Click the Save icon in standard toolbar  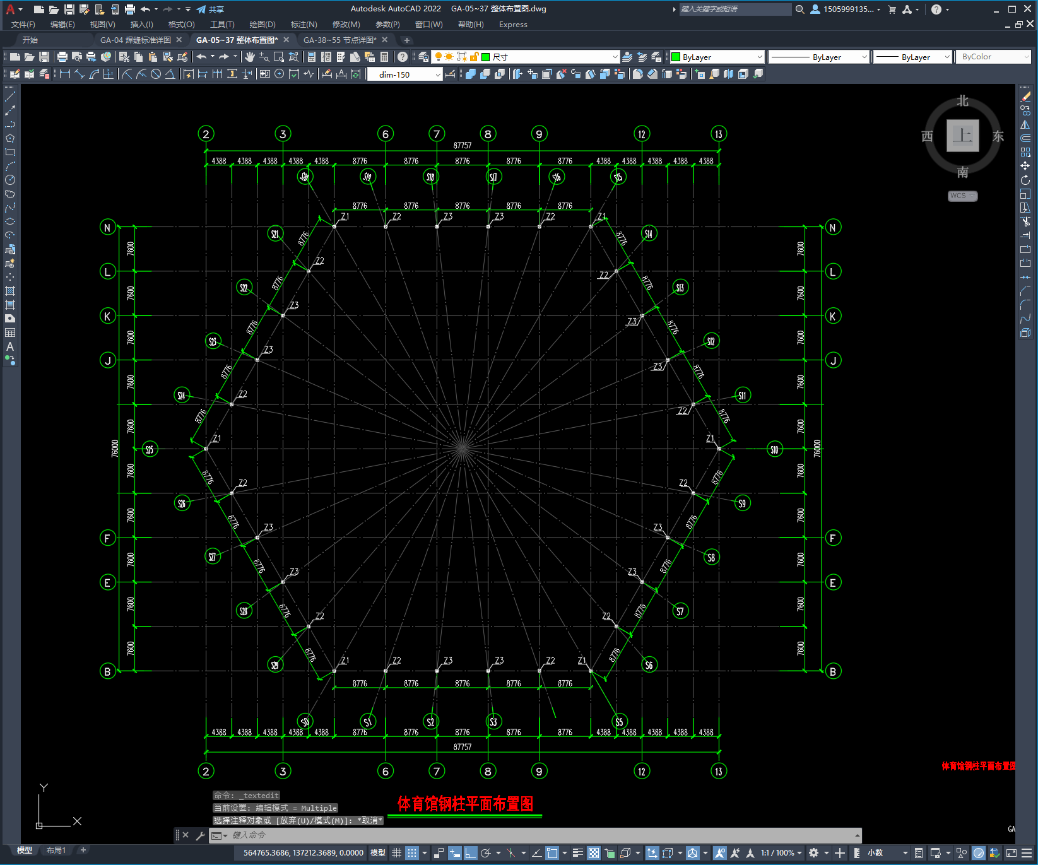click(44, 57)
